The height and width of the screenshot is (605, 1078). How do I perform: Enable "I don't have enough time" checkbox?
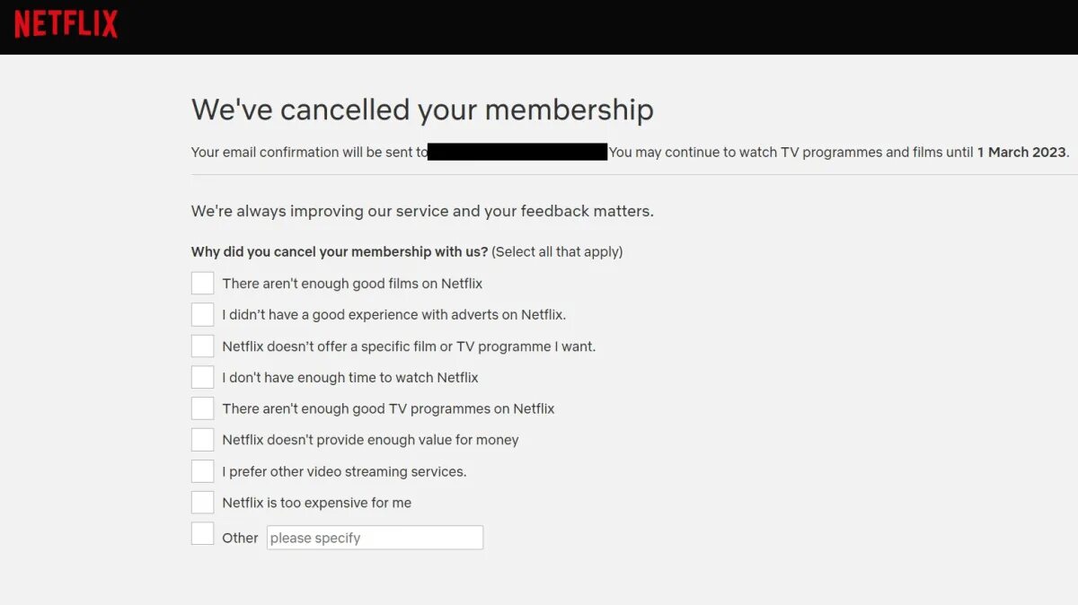tap(203, 377)
